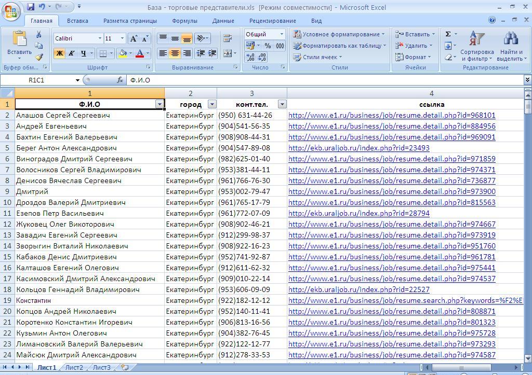This screenshot has height=375, width=532.
Task: Toggle align text left
Action: click(x=163, y=53)
